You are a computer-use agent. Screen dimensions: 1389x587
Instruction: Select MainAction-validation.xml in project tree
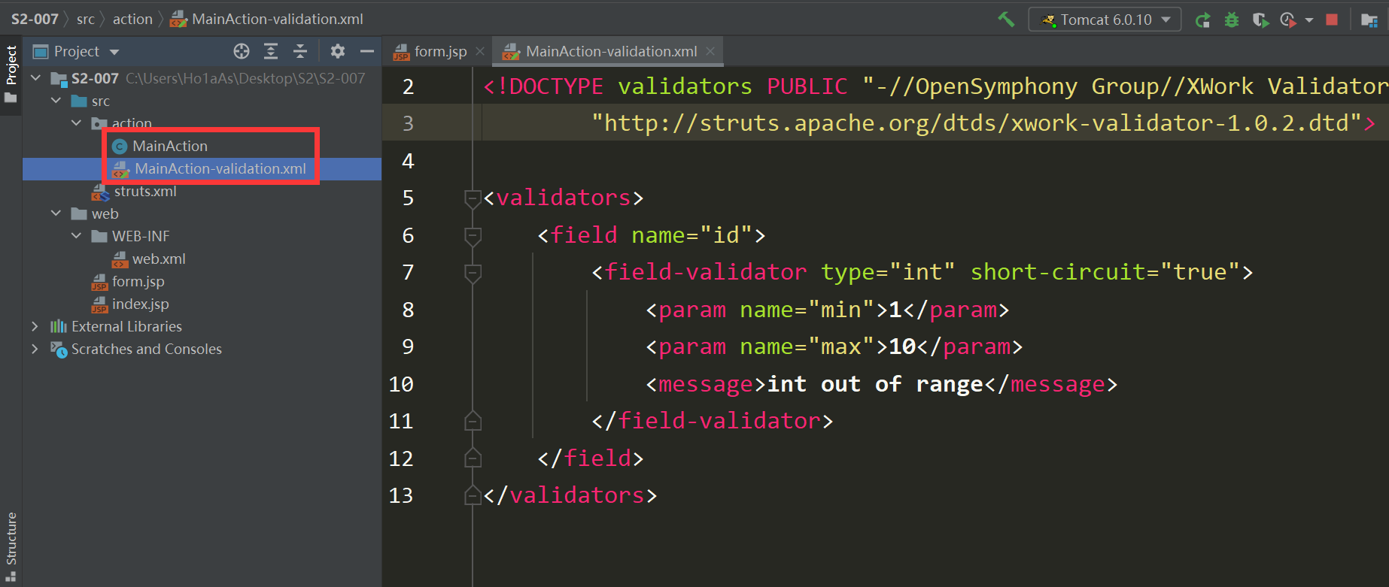point(220,168)
